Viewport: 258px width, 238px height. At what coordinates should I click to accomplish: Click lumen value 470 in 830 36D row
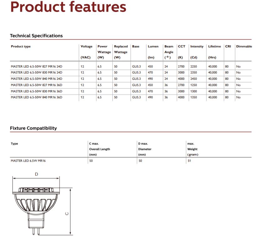(150, 91)
